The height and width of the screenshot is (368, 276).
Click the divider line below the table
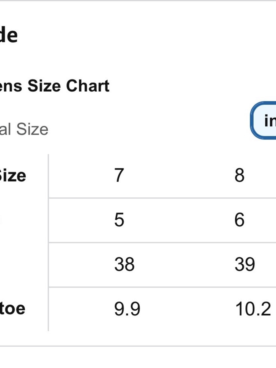tap(138, 346)
